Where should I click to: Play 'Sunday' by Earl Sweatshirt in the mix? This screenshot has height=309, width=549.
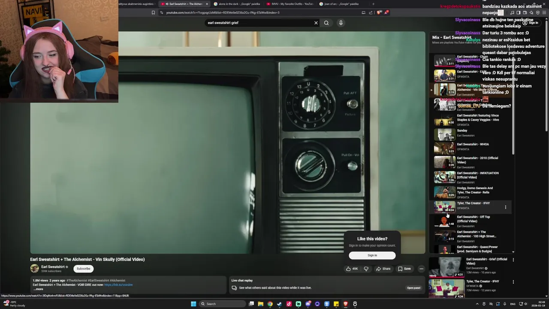point(470,134)
